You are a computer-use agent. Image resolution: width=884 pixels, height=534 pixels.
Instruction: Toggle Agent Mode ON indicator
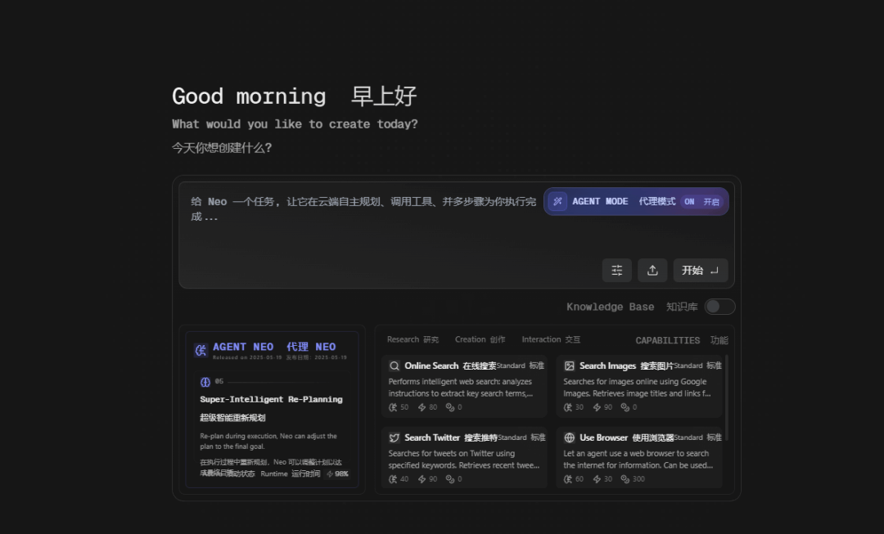(701, 202)
